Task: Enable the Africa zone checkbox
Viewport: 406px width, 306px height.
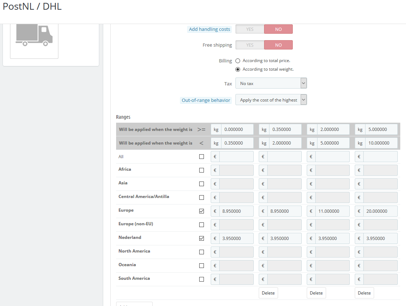Action: (x=201, y=170)
